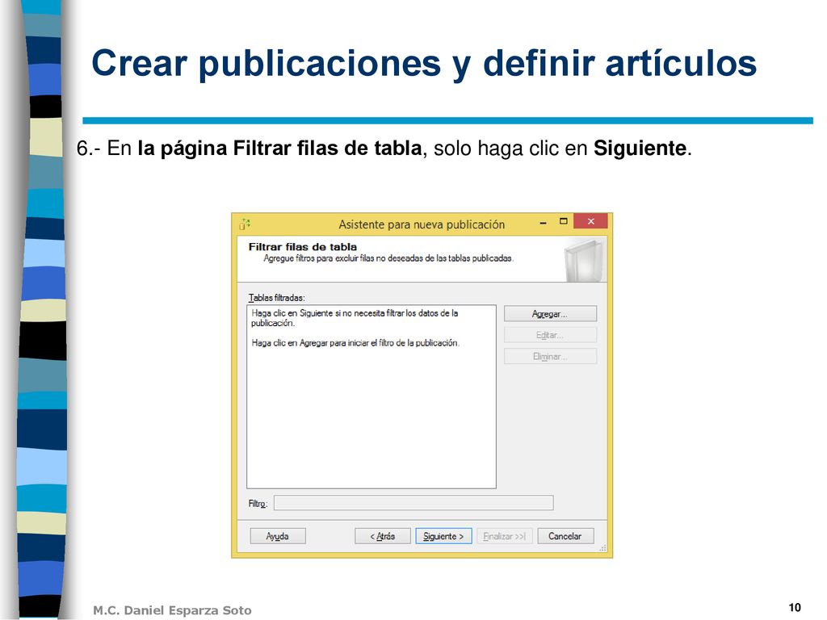Close the wizard with the red X
This screenshot has height=620, width=827.
[x=590, y=221]
